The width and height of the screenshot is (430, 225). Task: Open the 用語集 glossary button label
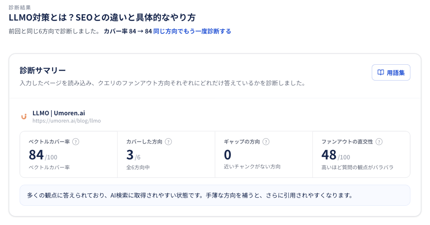pyautogui.click(x=396, y=73)
